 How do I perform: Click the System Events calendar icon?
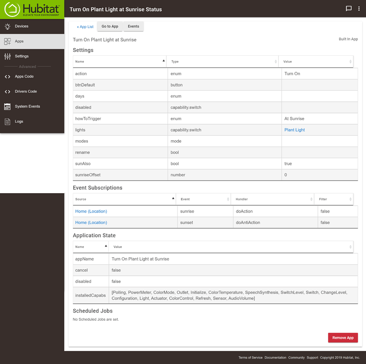click(x=7, y=106)
